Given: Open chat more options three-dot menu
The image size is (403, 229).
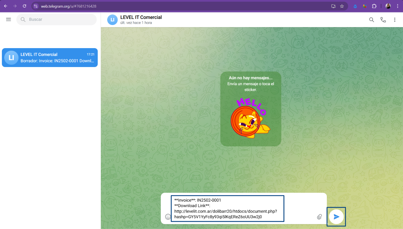Looking at the screenshot, I should click(395, 20).
